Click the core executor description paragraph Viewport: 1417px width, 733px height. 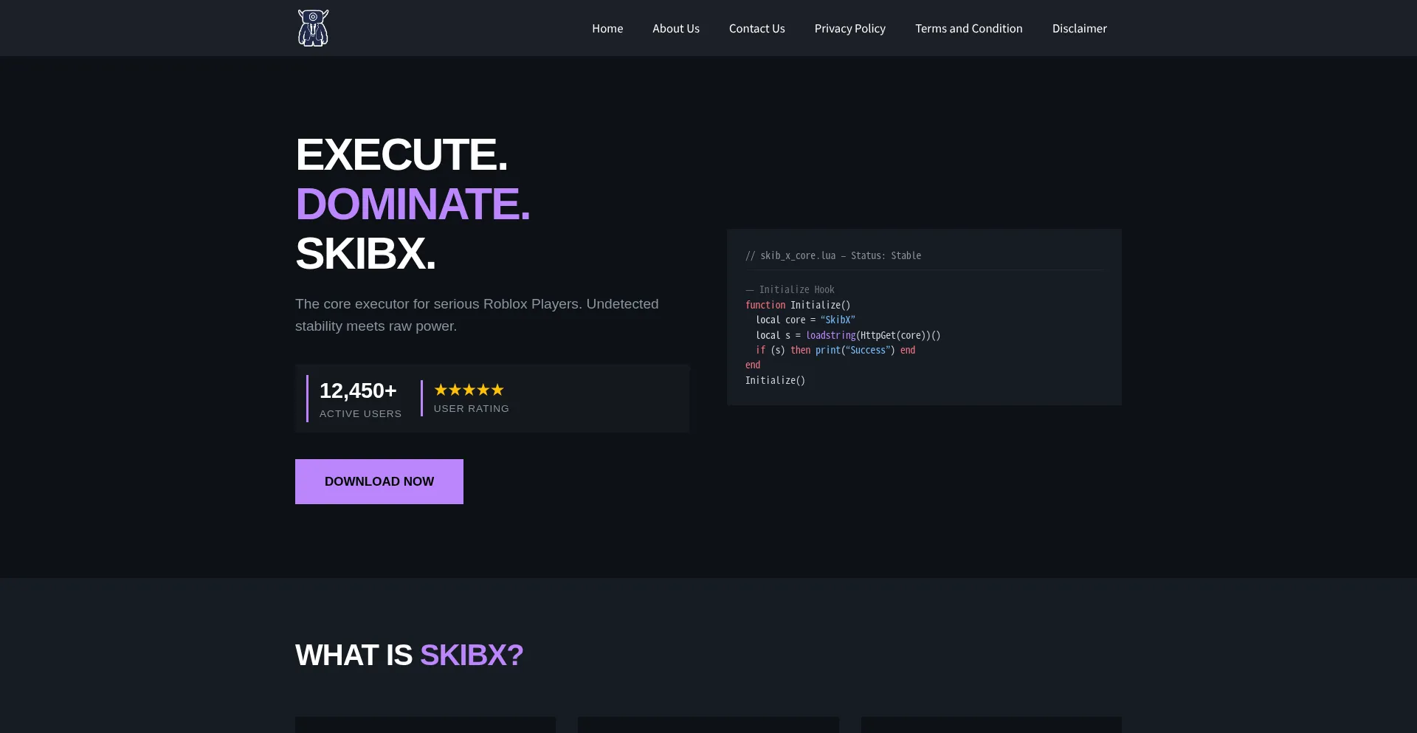(x=477, y=315)
